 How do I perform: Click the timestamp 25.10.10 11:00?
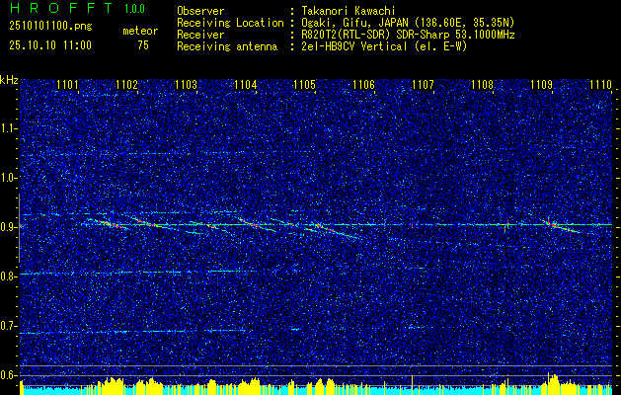(50, 45)
